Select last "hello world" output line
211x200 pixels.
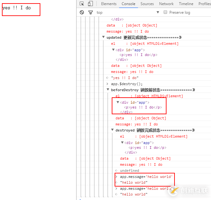134,194
